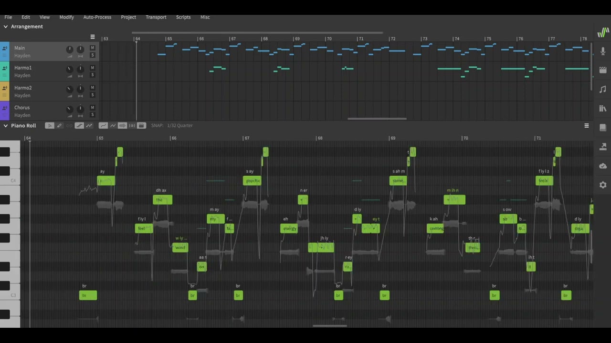Click the Hayden voice label under Main

tap(22, 56)
